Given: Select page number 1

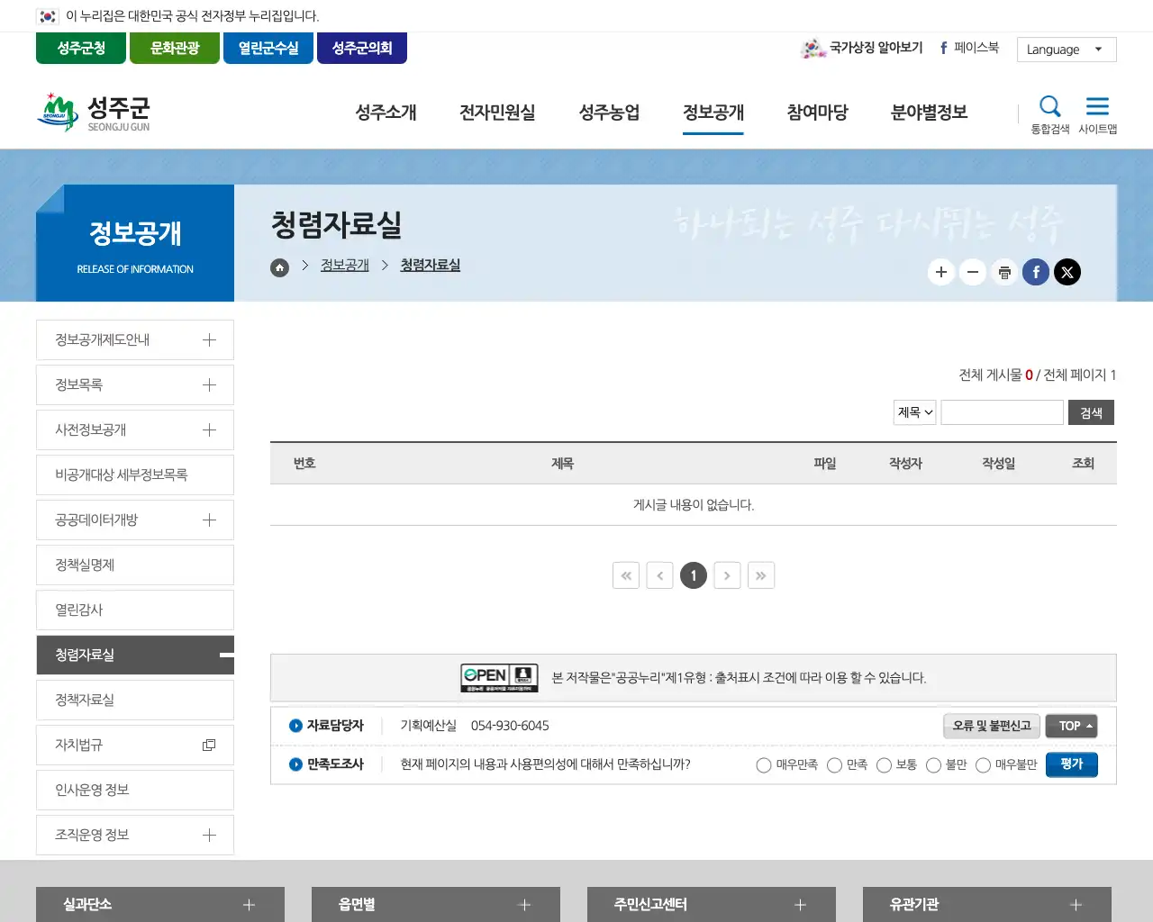Looking at the screenshot, I should click(x=694, y=575).
